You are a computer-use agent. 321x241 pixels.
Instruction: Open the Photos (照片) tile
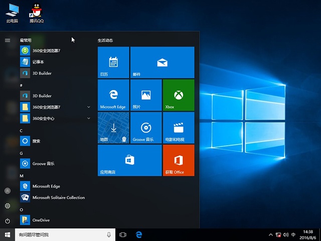[145, 95]
